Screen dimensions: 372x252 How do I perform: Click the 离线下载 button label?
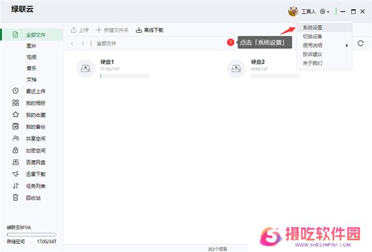tap(154, 30)
